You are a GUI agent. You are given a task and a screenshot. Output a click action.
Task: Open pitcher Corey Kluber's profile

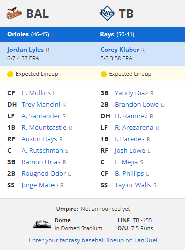120,50
